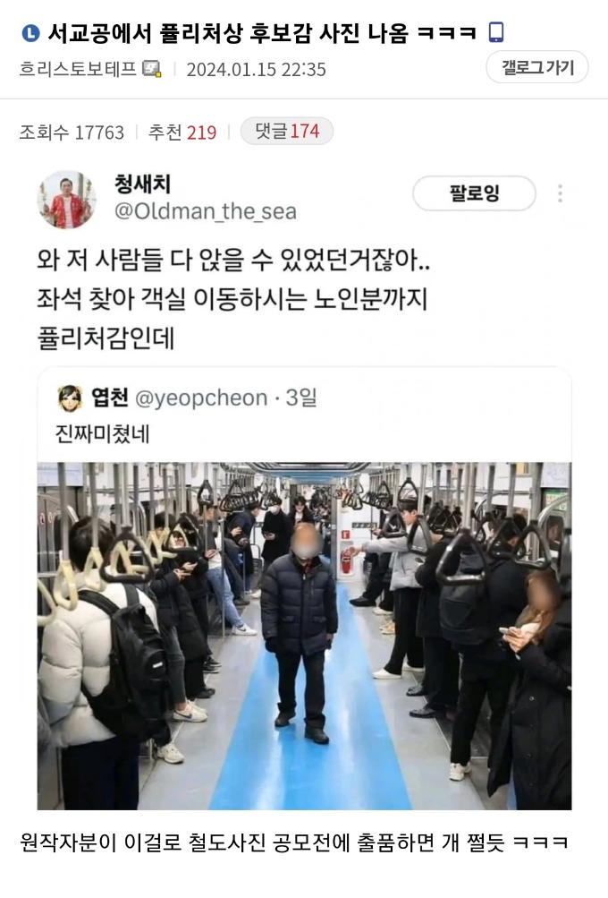This screenshot has width=608, height=898.
Task: Click 엽천 quoted tweet avatar
Action: point(70,398)
